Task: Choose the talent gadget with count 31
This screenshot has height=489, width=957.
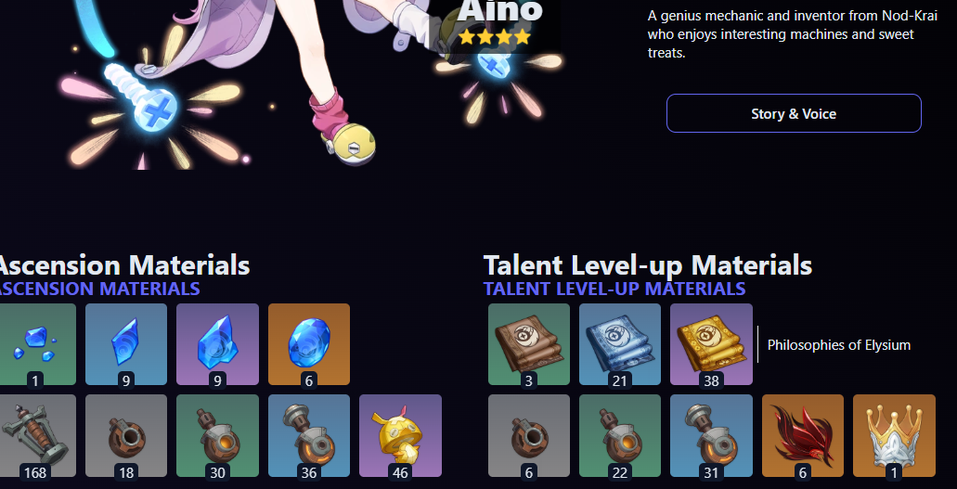Action: [711, 436]
